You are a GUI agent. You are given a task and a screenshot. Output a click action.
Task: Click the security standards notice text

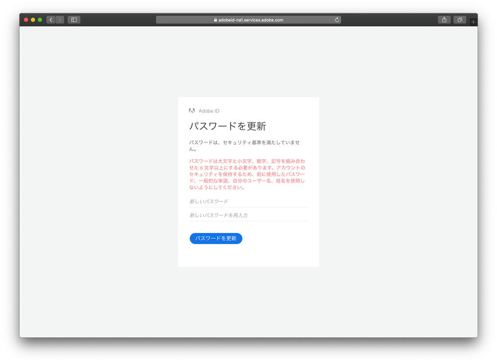(x=245, y=145)
